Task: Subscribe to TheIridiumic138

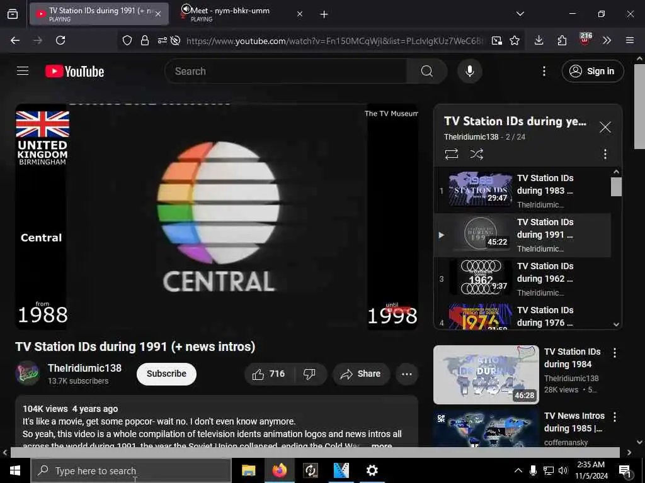Action: coord(166,374)
